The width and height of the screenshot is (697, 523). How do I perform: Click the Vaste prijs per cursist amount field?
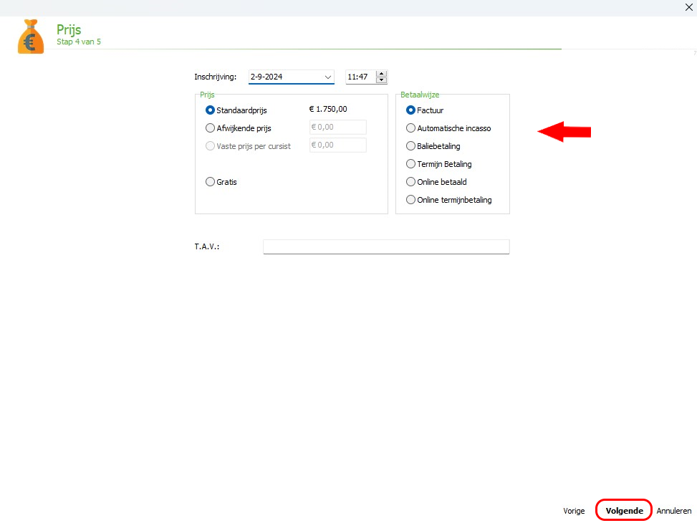point(338,145)
